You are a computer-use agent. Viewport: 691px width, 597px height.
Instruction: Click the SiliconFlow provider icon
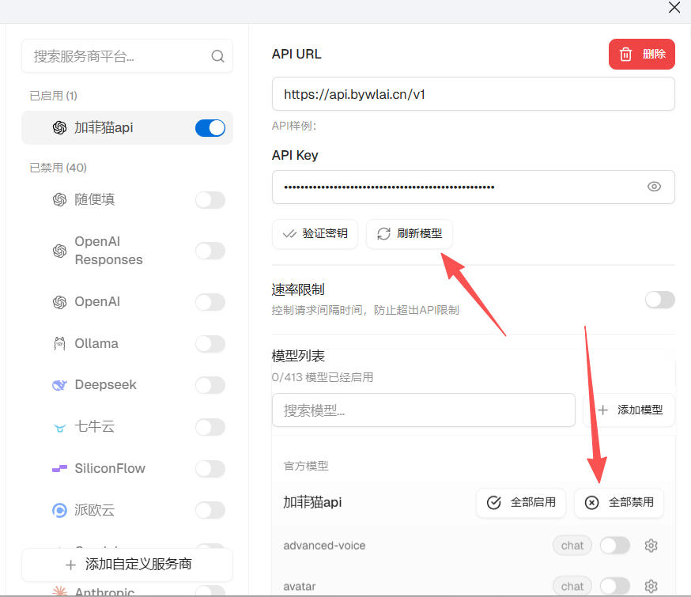click(59, 468)
